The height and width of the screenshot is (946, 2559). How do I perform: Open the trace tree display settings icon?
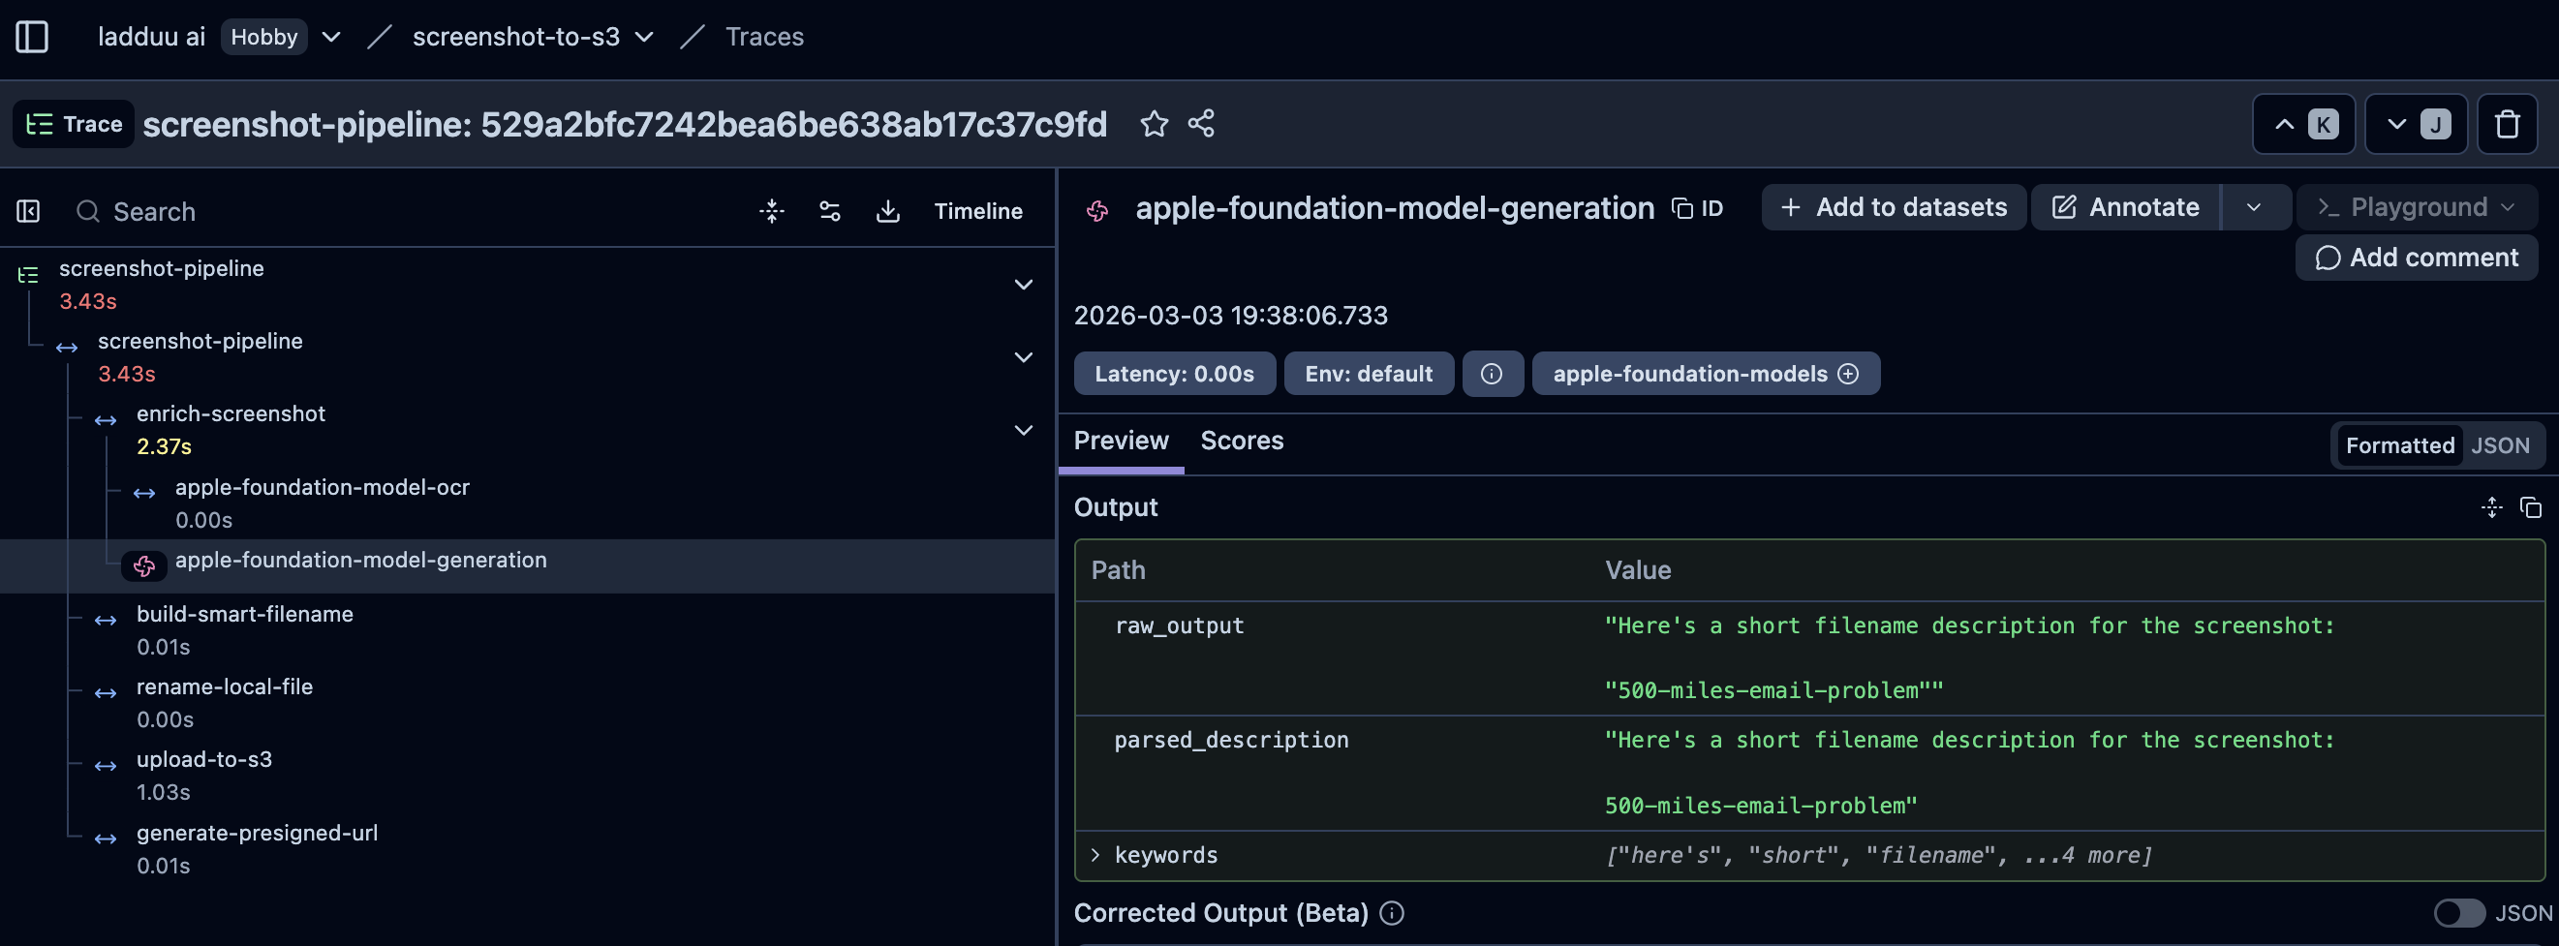click(829, 210)
